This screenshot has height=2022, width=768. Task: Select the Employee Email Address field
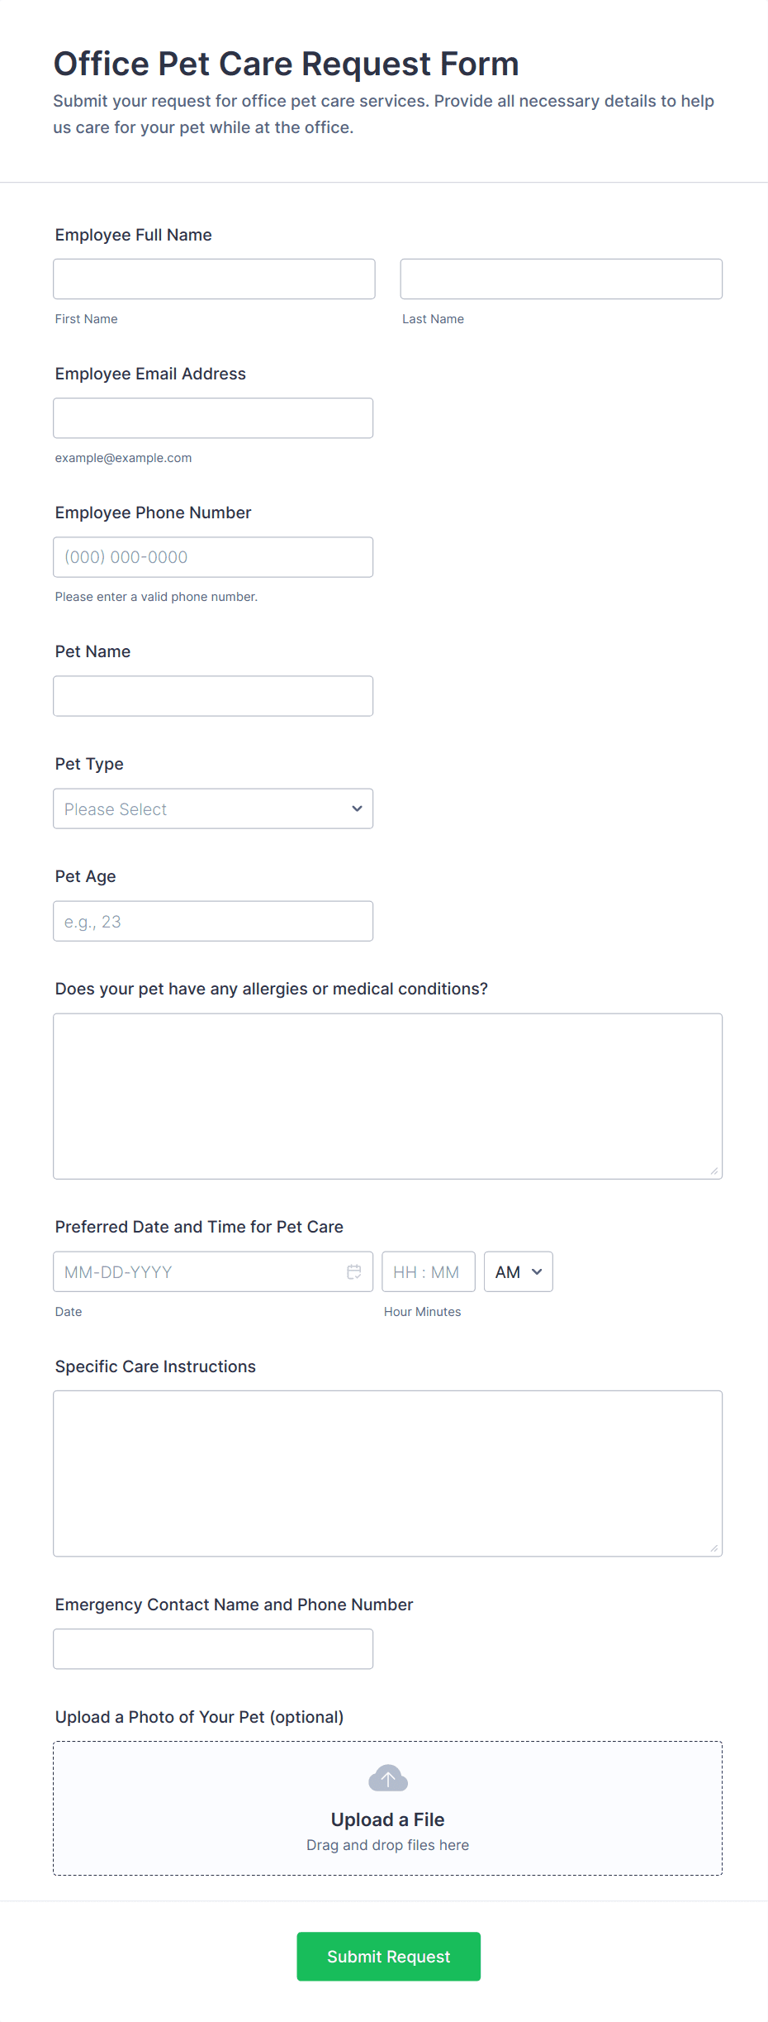click(x=213, y=417)
